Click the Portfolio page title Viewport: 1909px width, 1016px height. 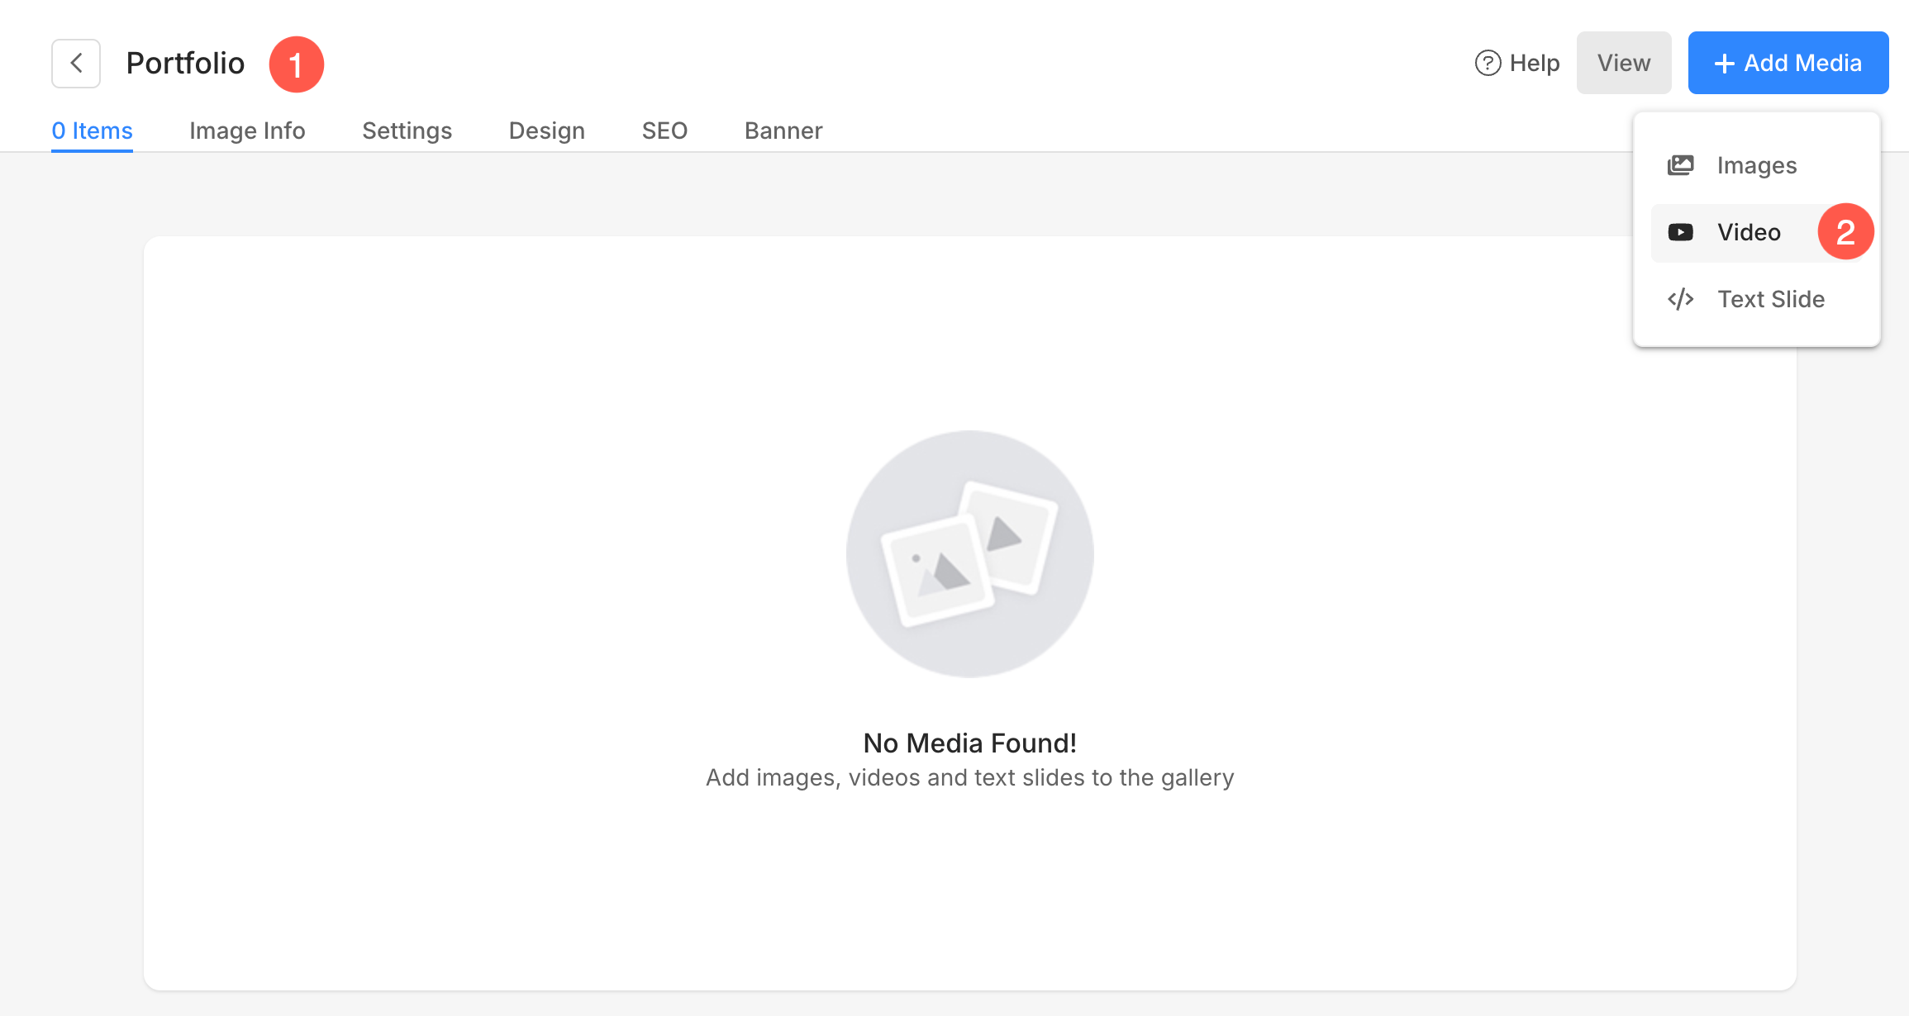(185, 64)
